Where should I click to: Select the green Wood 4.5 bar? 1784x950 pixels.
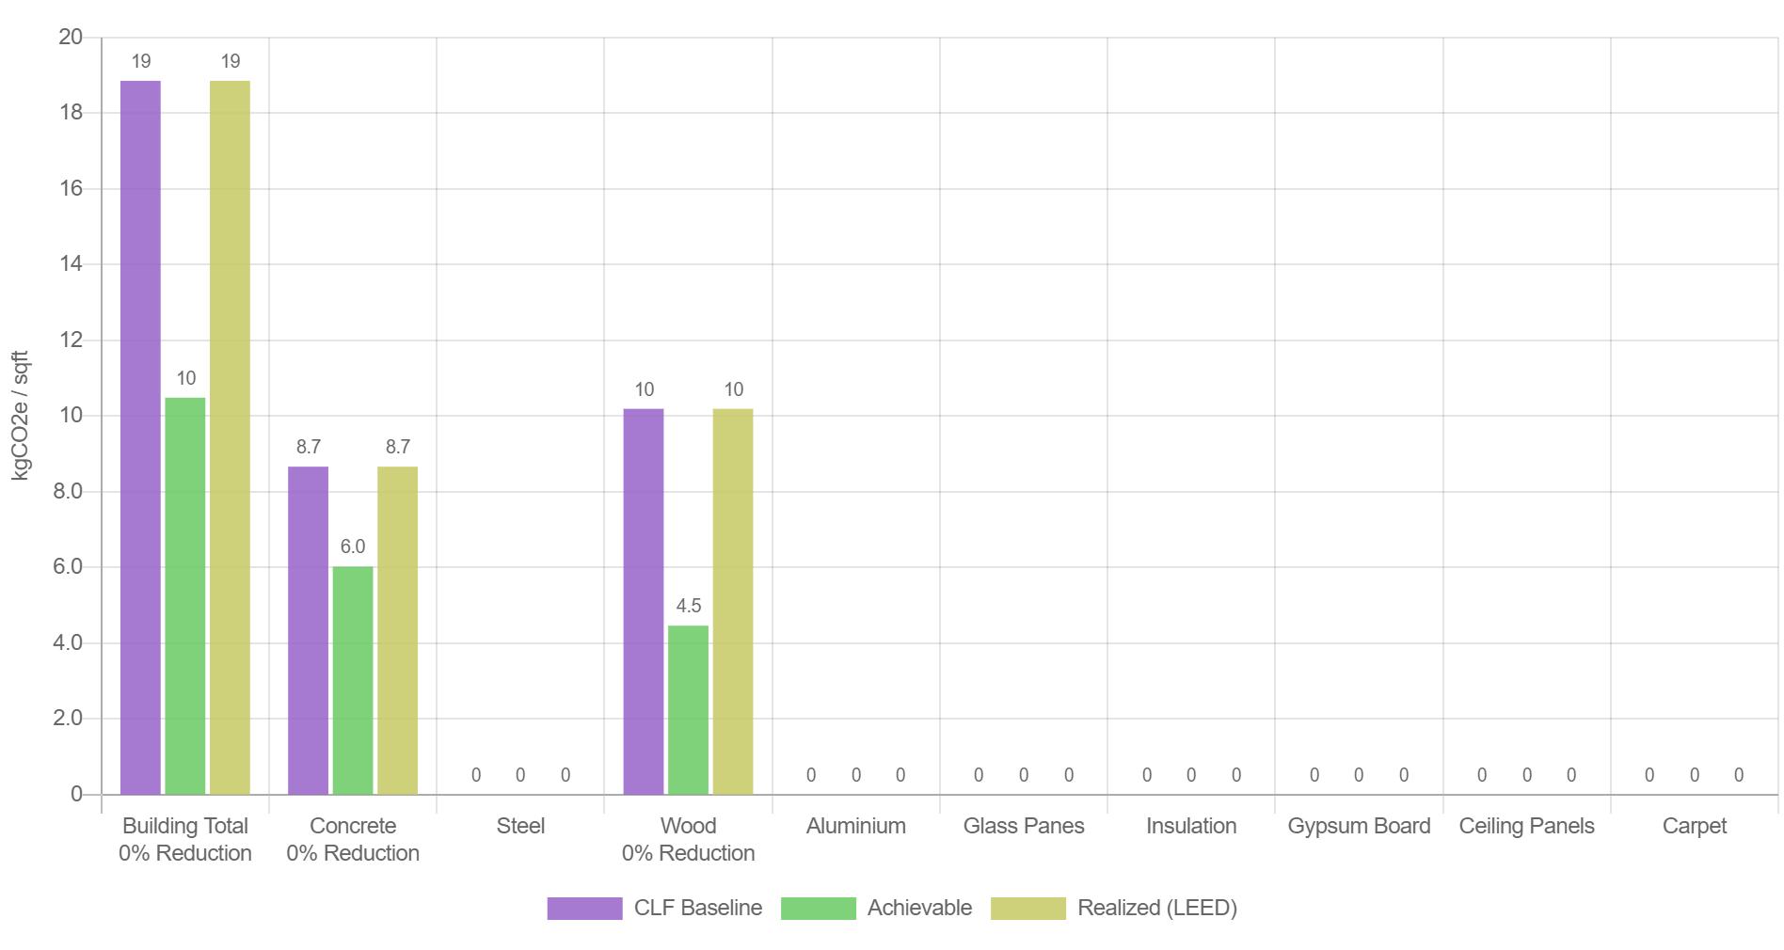tap(688, 710)
